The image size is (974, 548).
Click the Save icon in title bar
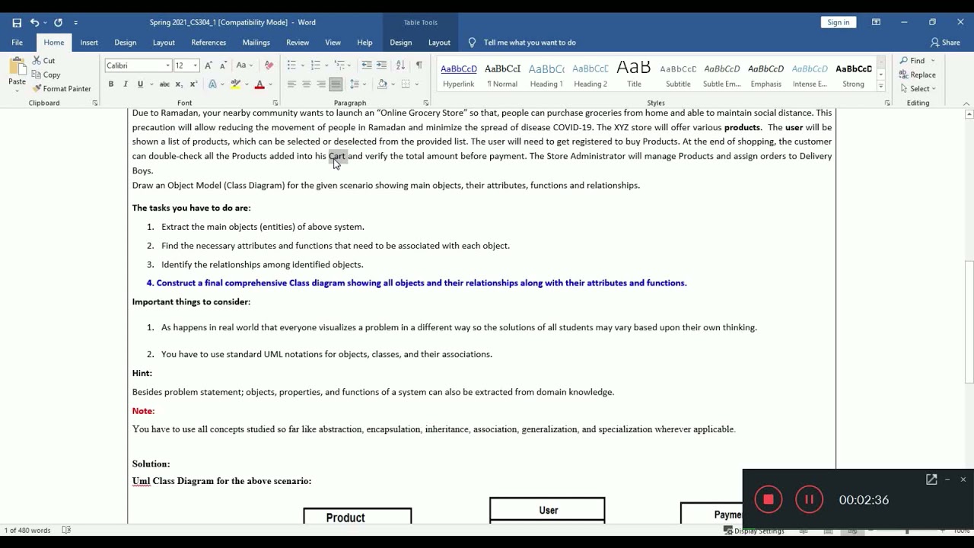pos(17,23)
